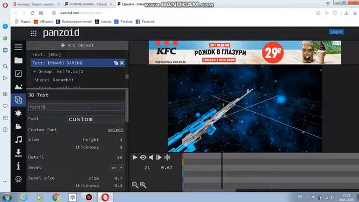Play the clip preview

(x=135, y=157)
